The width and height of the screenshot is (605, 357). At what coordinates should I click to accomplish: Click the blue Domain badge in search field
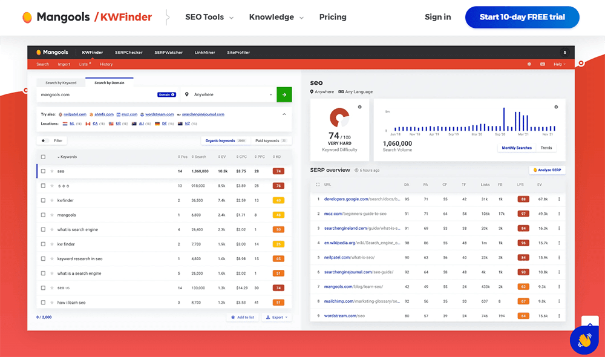[167, 94]
